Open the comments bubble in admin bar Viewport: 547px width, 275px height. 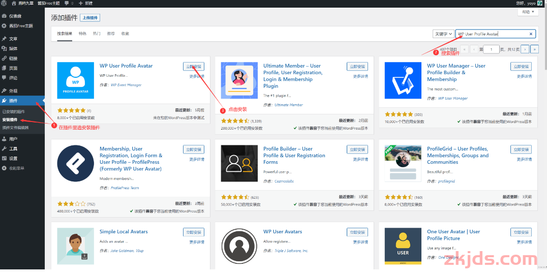pyautogui.click(x=67, y=3)
